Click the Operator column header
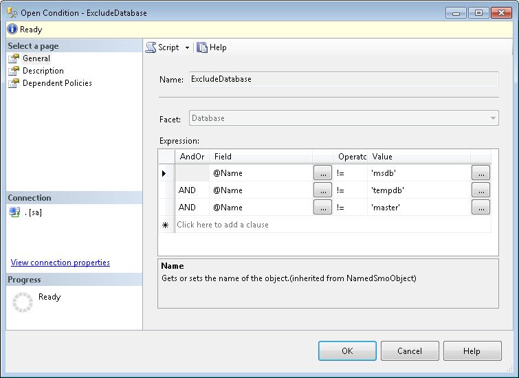The width and height of the screenshot is (519, 378). pos(350,157)
